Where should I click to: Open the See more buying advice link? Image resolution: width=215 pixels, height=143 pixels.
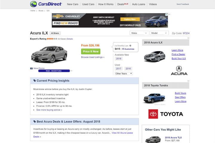49,110
